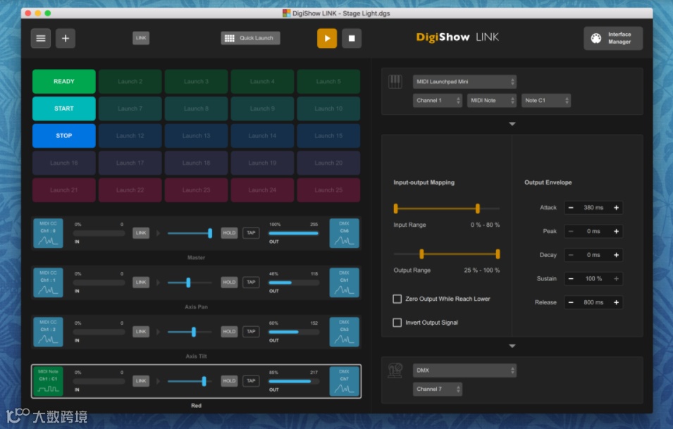
Task: Trigger the START launch pad
Action: pyautogui.click(x=64, y=108)
